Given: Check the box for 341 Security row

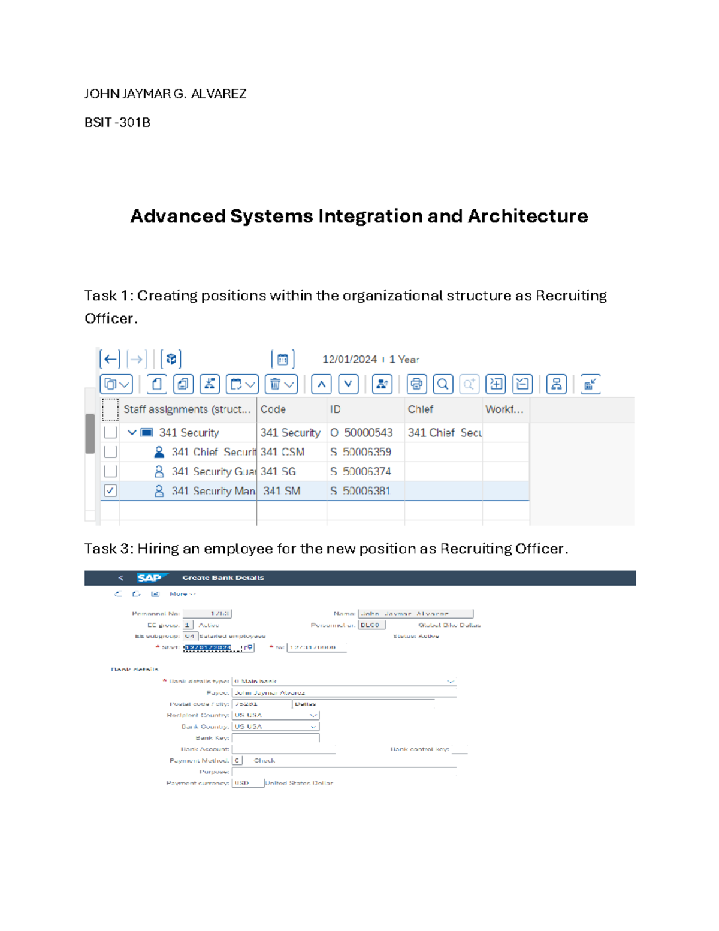Looking at the screenshot, I should click(x=110, y=432).
